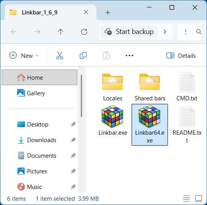Click the pin icon beside Downloads
The width and height of the screenshot is (207, 205).
coord(73,140)
